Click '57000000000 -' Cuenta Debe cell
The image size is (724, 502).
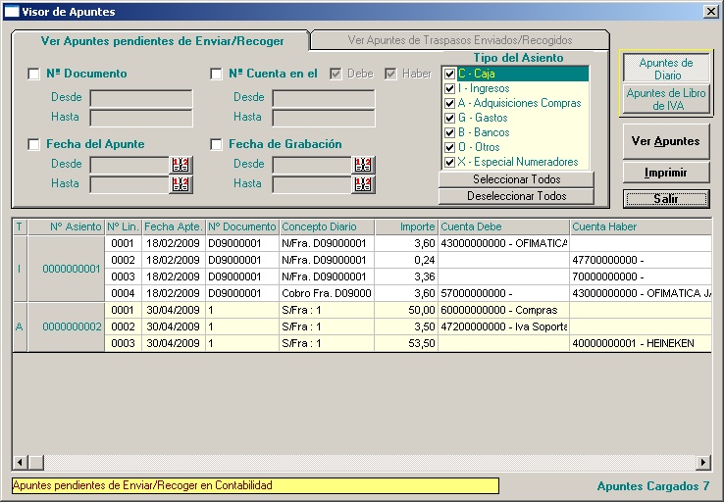point(503,293)
